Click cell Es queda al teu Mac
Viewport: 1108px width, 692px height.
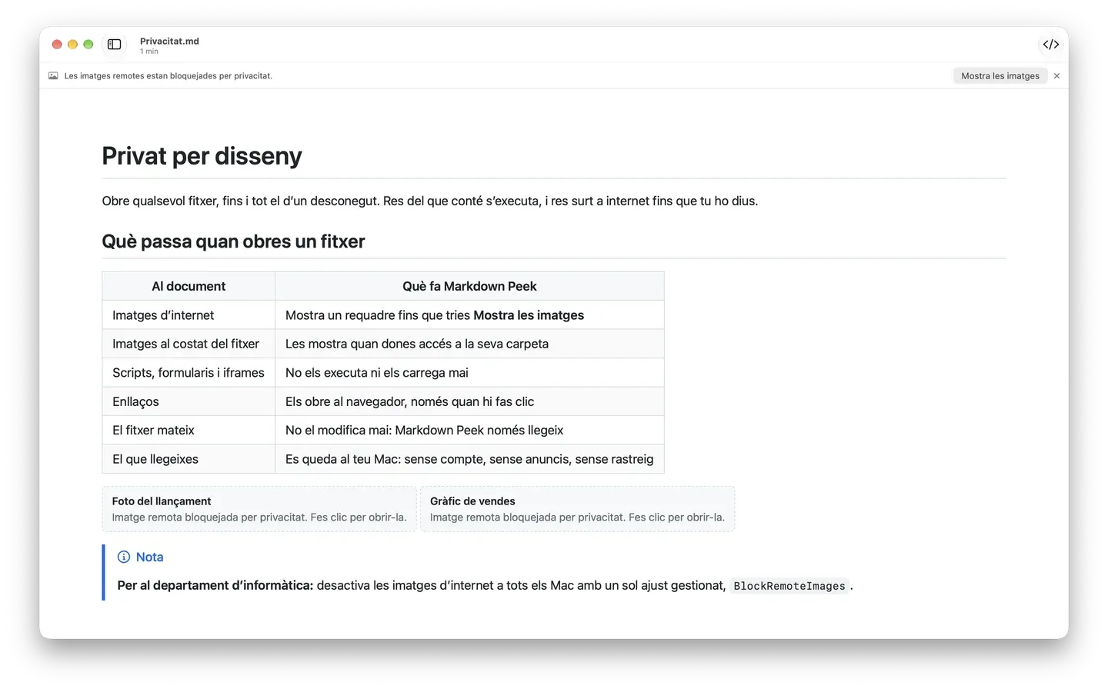(x=469, y=459)
